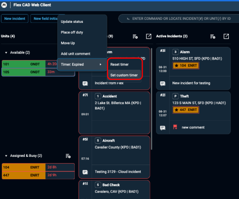Click the 447 ENRT unit badge on Theft
Screen dimensions: 239x199
point(186,110)
